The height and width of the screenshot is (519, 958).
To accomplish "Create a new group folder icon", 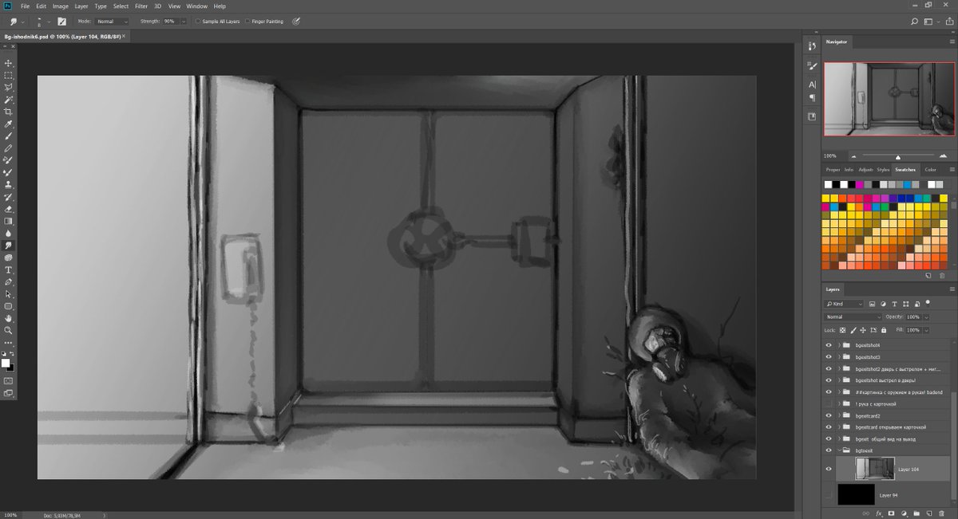I will (916, 513).
